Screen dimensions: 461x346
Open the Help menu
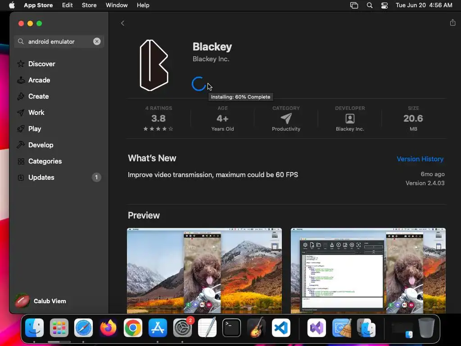(143, 5)
